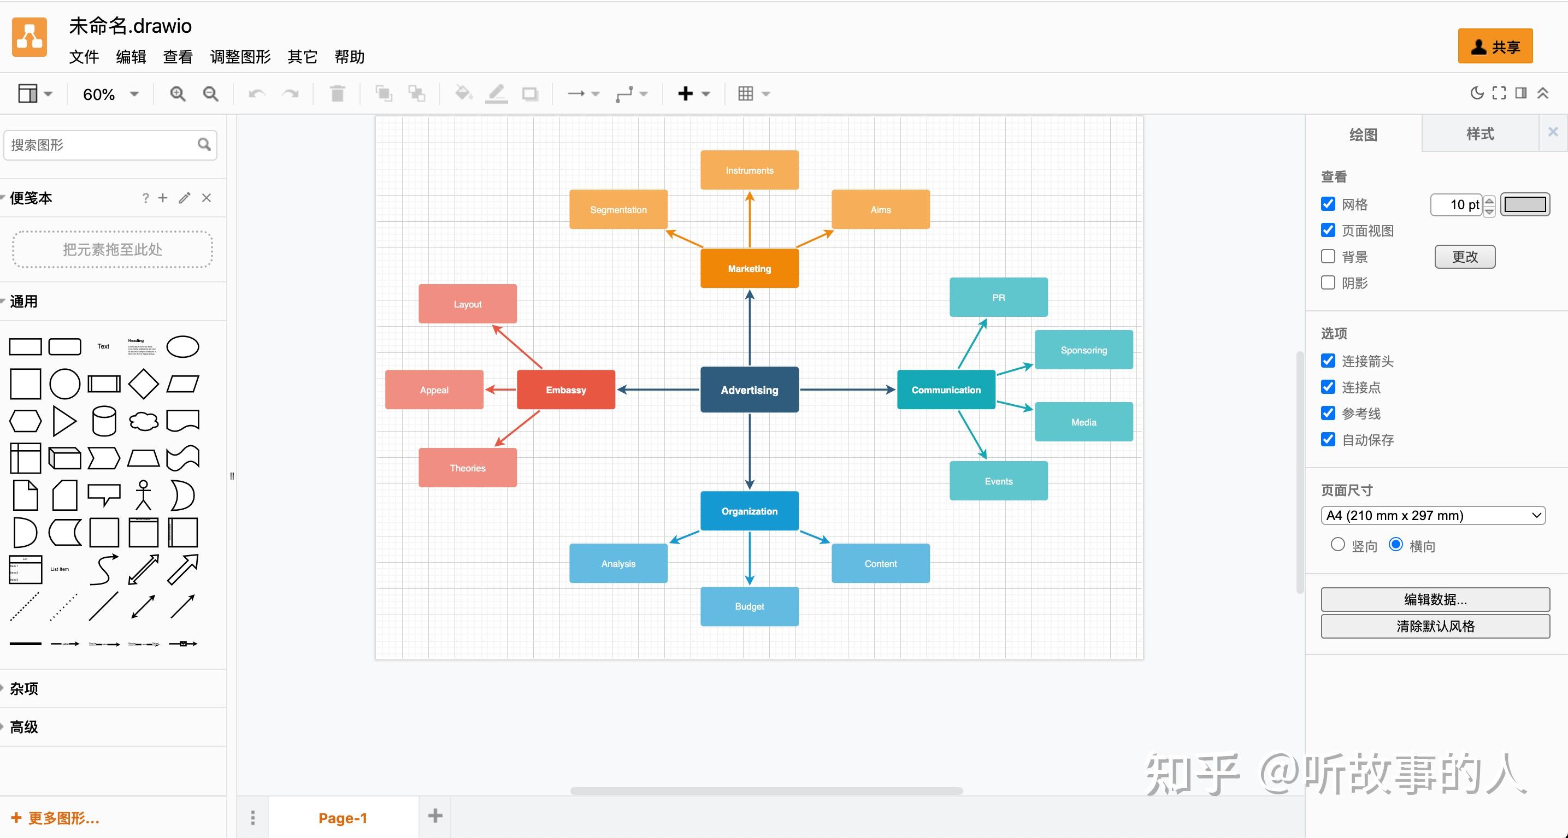Viewport: 1568px width, 838px height.
Task: Toggle the format panel icon
Action: coord(1521,93)
